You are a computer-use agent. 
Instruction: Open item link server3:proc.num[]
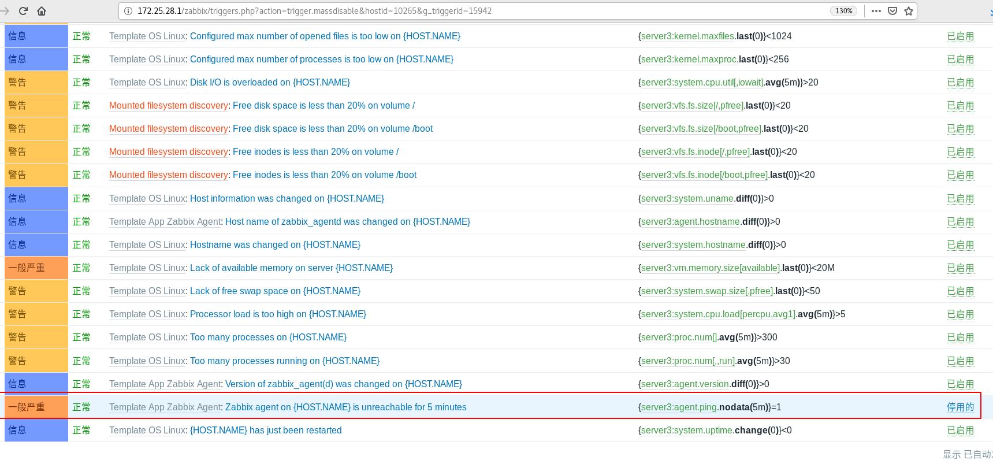point(679,337)
